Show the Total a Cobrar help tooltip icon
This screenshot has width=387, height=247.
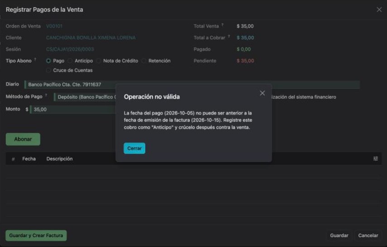click(x=229, y=36)
